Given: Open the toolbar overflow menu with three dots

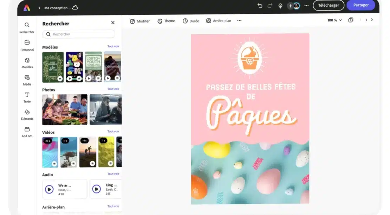Looking at the screenshot, I should [239, 20].
